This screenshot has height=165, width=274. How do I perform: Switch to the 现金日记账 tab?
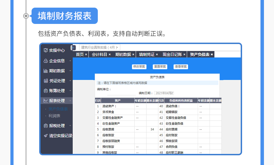172,54
